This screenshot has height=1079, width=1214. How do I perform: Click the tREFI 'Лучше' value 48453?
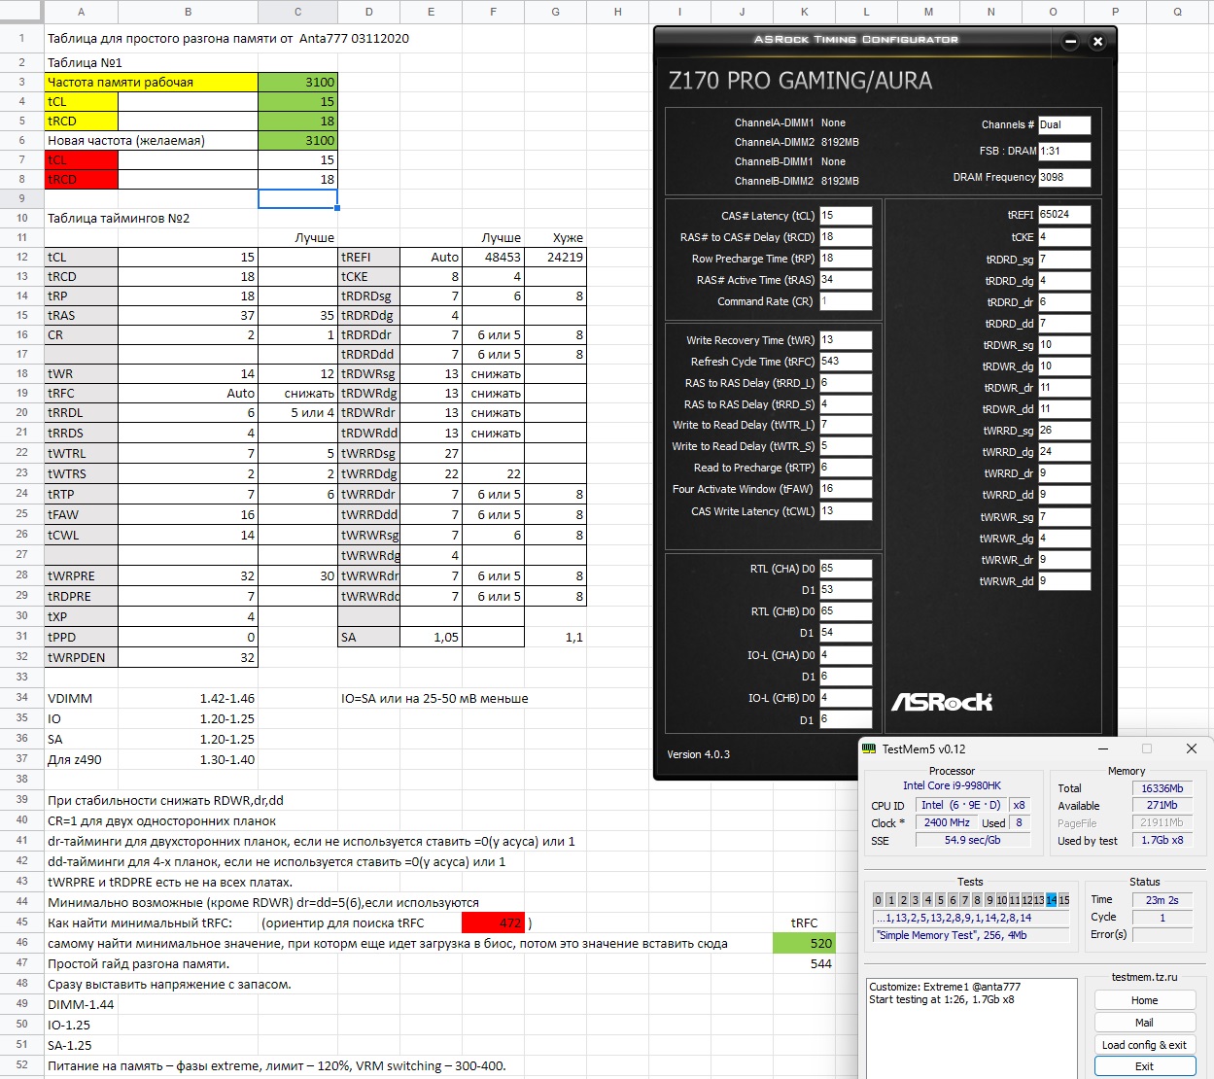[493, 257]
